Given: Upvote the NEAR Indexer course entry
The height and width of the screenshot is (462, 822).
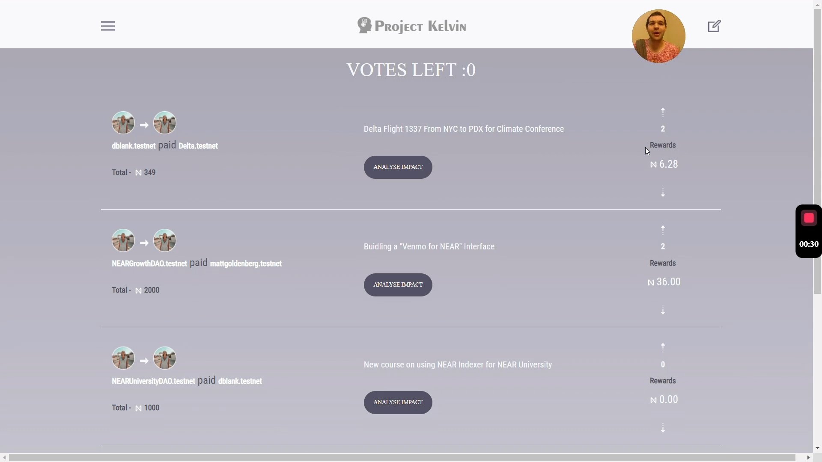Looking at the screenshot, I should coord(663,348).
